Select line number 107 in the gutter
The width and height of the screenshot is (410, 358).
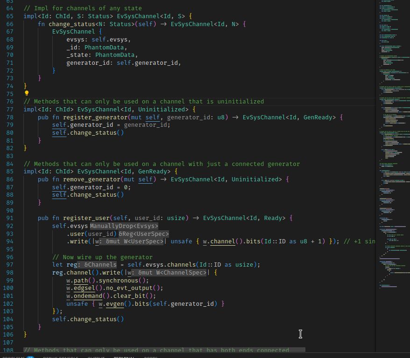click(8, 342)
